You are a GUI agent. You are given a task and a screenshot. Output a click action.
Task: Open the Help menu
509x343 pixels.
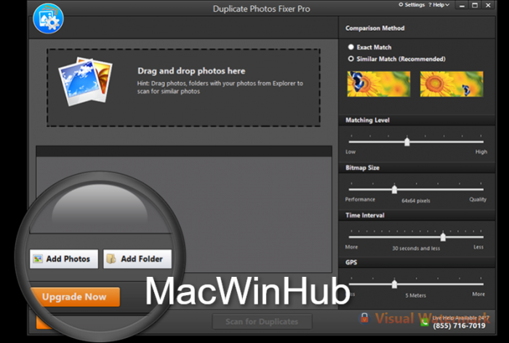pos(439,5)
